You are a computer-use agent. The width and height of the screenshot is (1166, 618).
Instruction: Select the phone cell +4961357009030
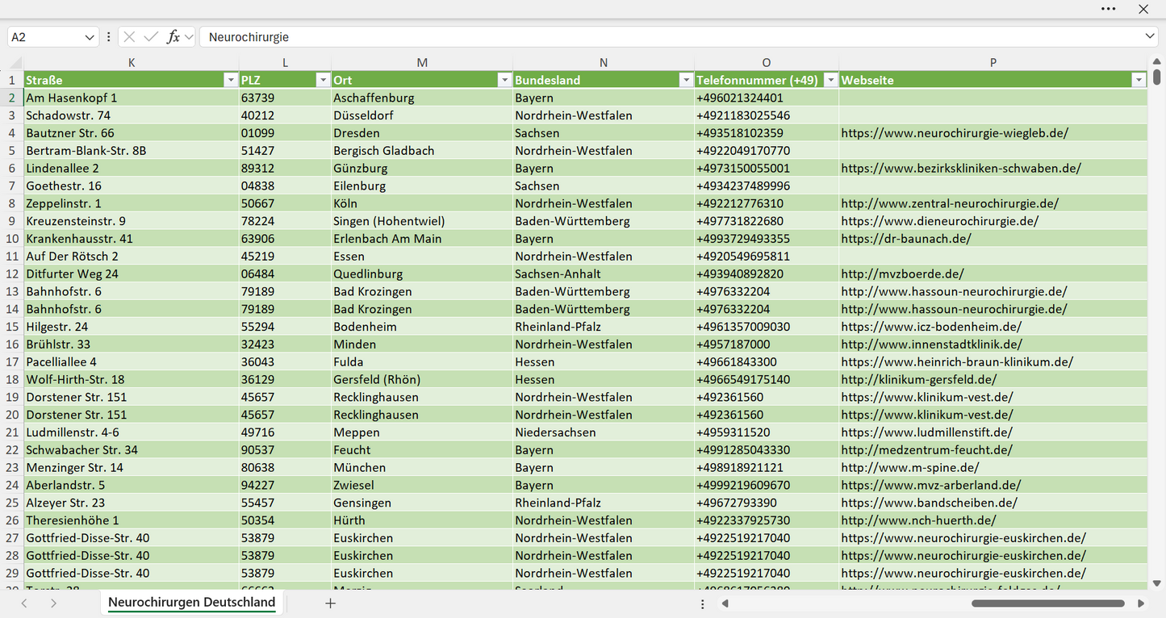tap(767, 327)
